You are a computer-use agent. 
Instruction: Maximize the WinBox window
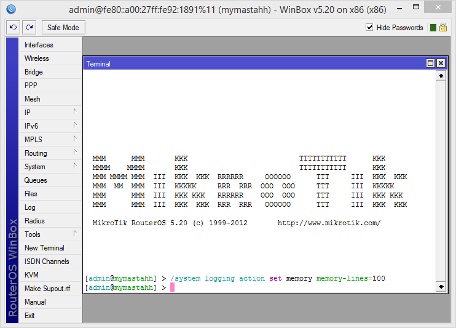(x=416, y=7)
